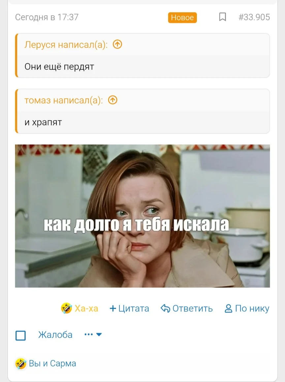This screenshot has height=382, width=285.
Task: Click the Новое label badge
Action: click(182, 17)
